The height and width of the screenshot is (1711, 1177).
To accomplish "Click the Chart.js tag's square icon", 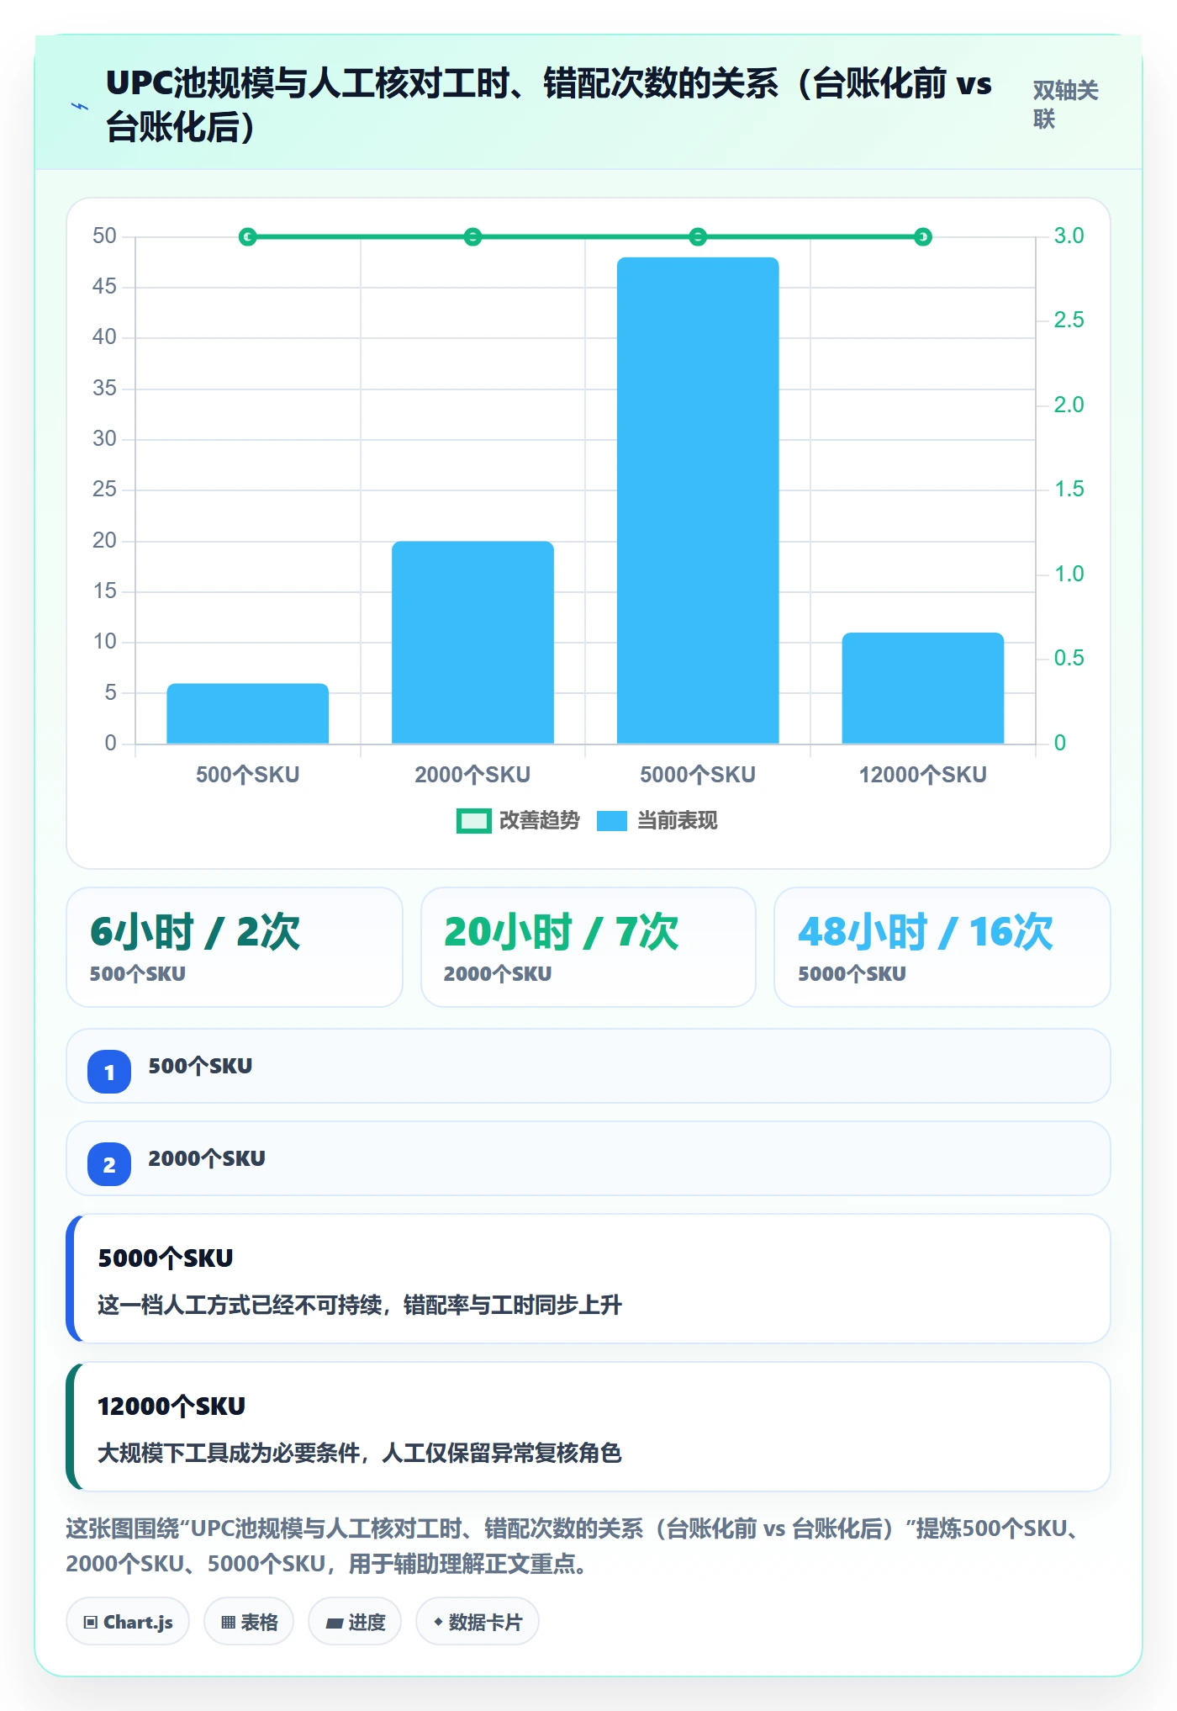I will tap(91, 1623).
